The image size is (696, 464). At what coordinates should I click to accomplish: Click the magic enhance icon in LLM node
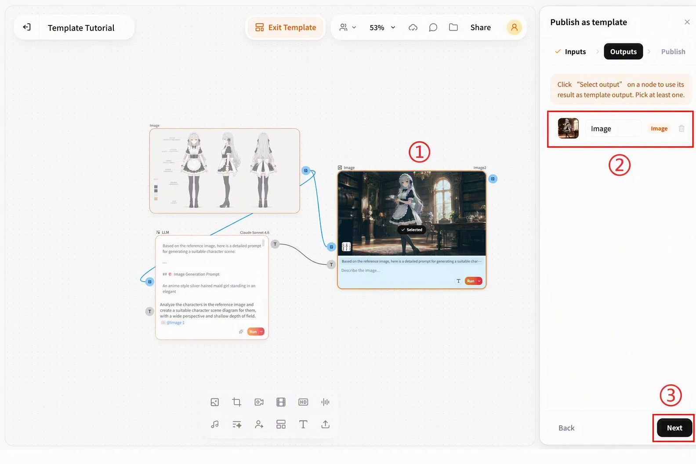(x=241, y=332)
